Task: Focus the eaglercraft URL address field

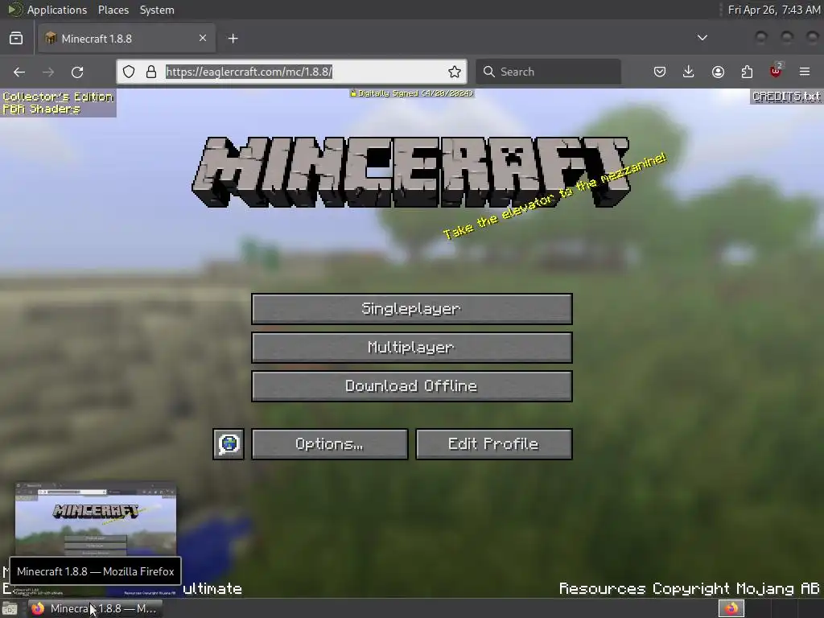Action: click(291, 72)
